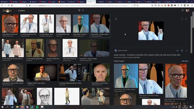Screen dimensions: 194x109
Task: Open HD Half-Life2 Dr. Isaac Kleiner video thumbnail
Action: 42,73
